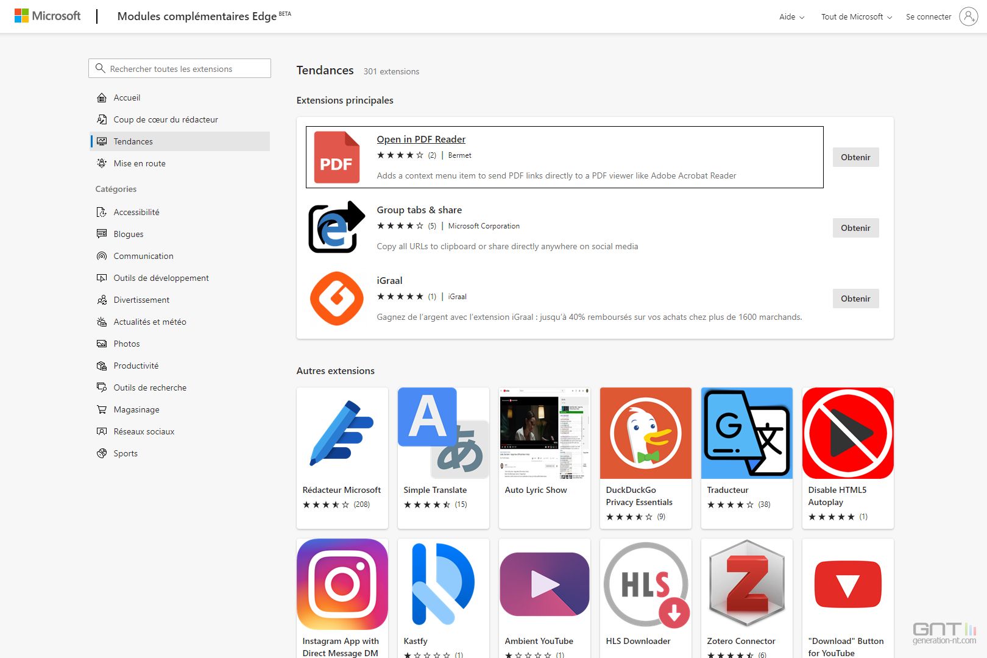Click the Sports category icon
The width and height of the screenshot is (987, 658).
pos(102,453)
